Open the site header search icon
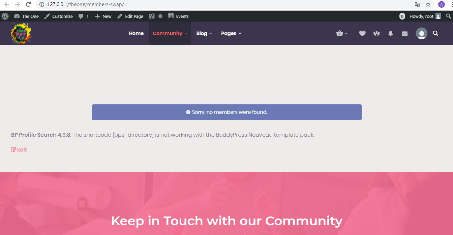453x235 pixels. coord(435,33)
